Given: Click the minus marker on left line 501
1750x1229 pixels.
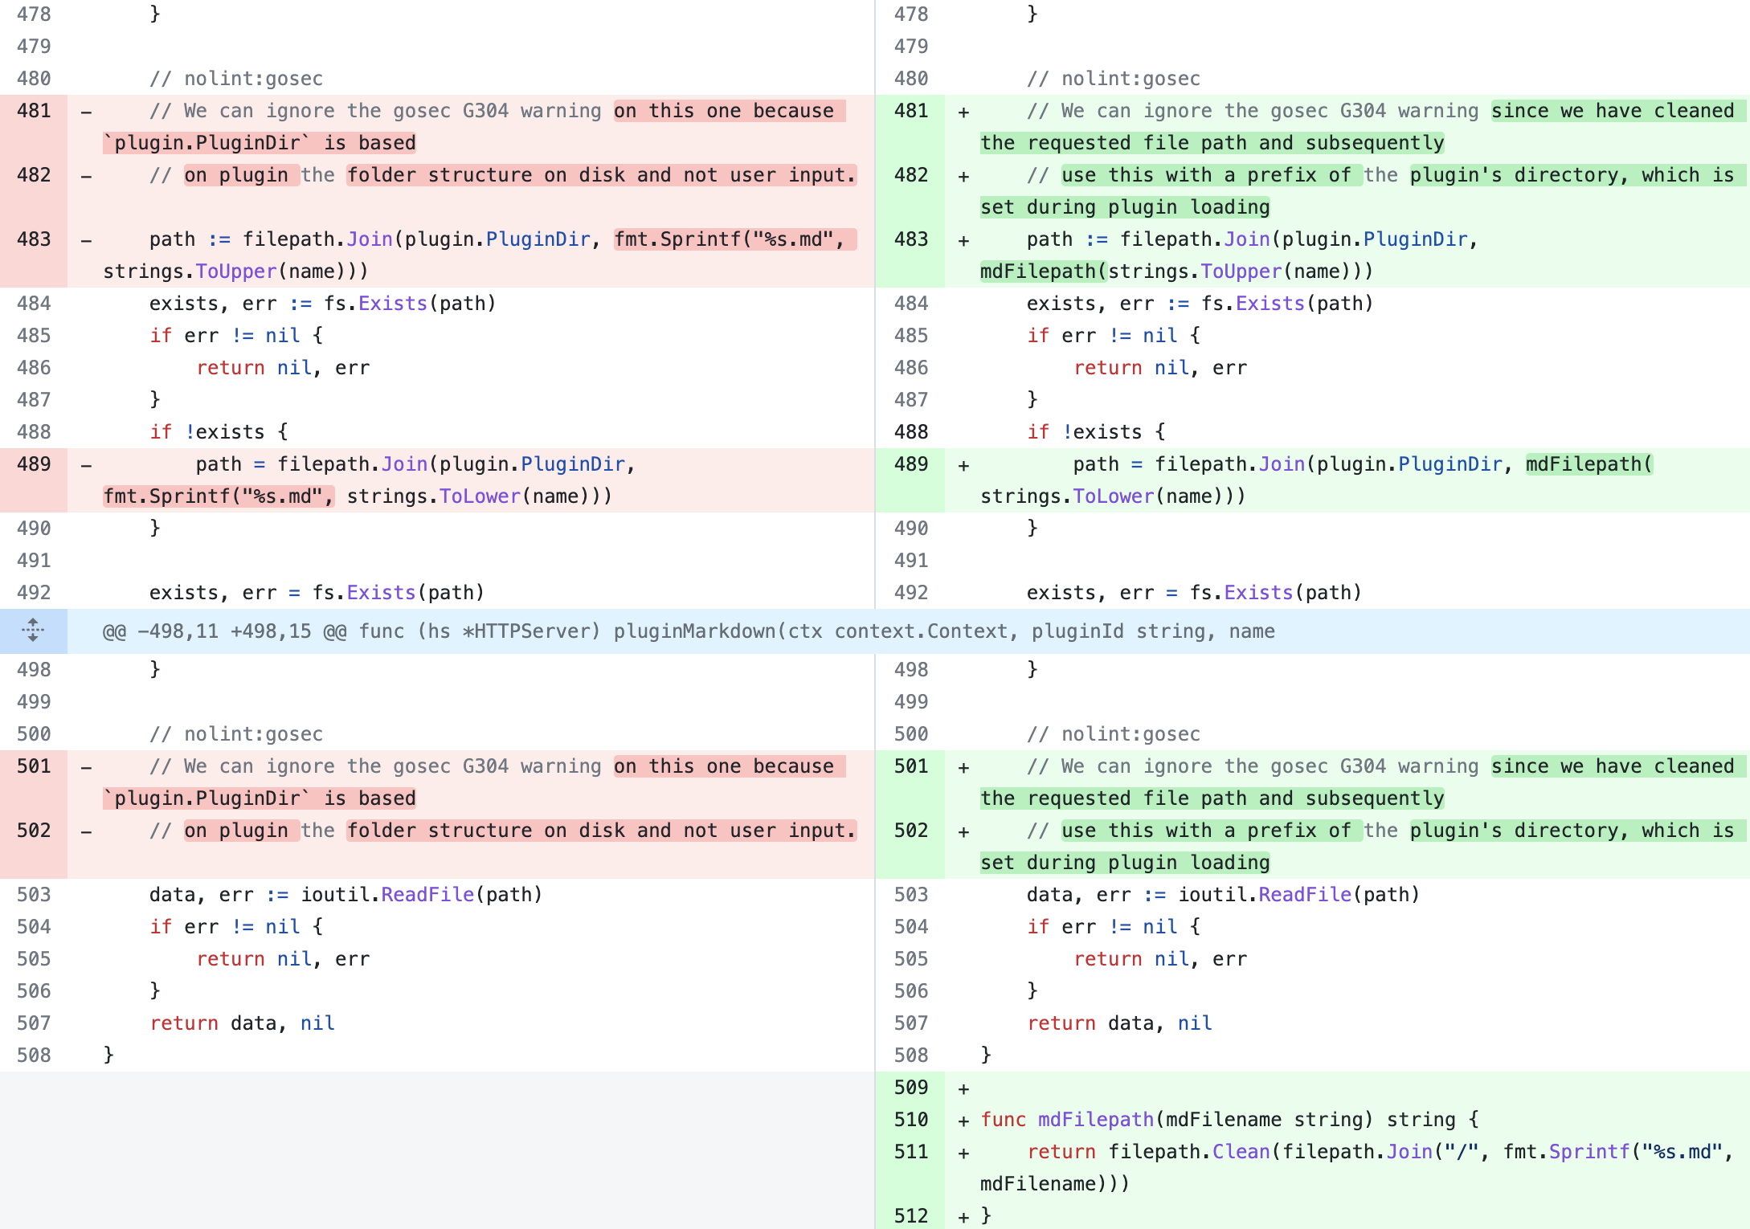Looking at the screenshot, I should click(86, 767).
